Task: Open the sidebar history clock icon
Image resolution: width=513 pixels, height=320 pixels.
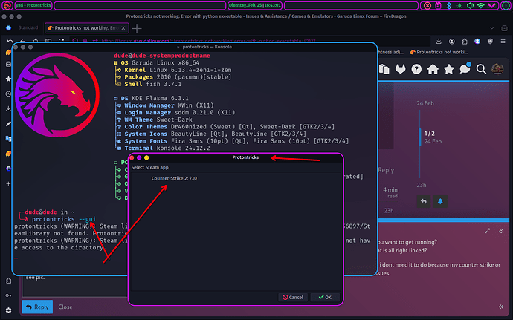Action: pyautogui.click(x=8, y=94)
